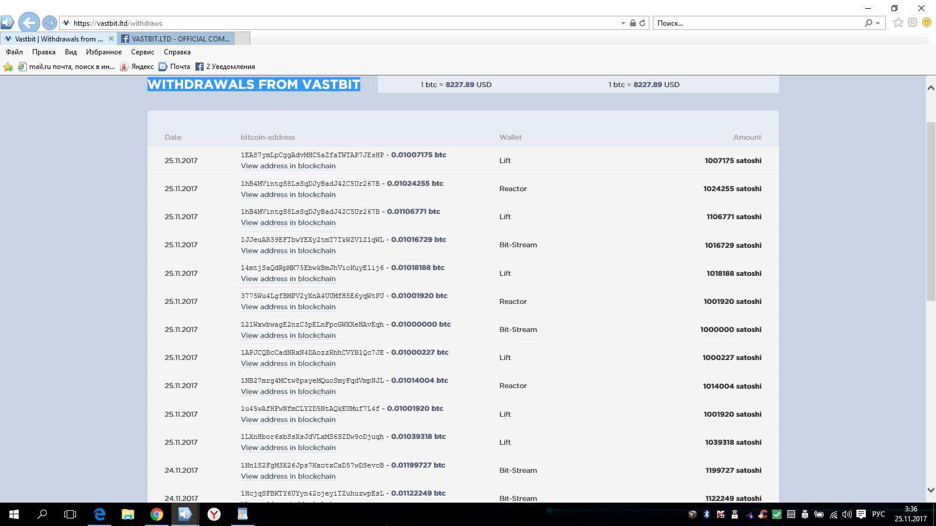Switch to VASTBIT.LTD Facebook tab
Image resolution: width=936 pixels, height=526 pixels.
[x=175, y=39]
